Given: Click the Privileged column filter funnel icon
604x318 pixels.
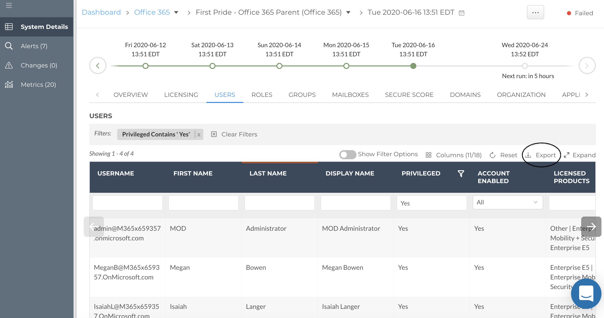Looking at the screenshot, I should [x=461, y=173].
